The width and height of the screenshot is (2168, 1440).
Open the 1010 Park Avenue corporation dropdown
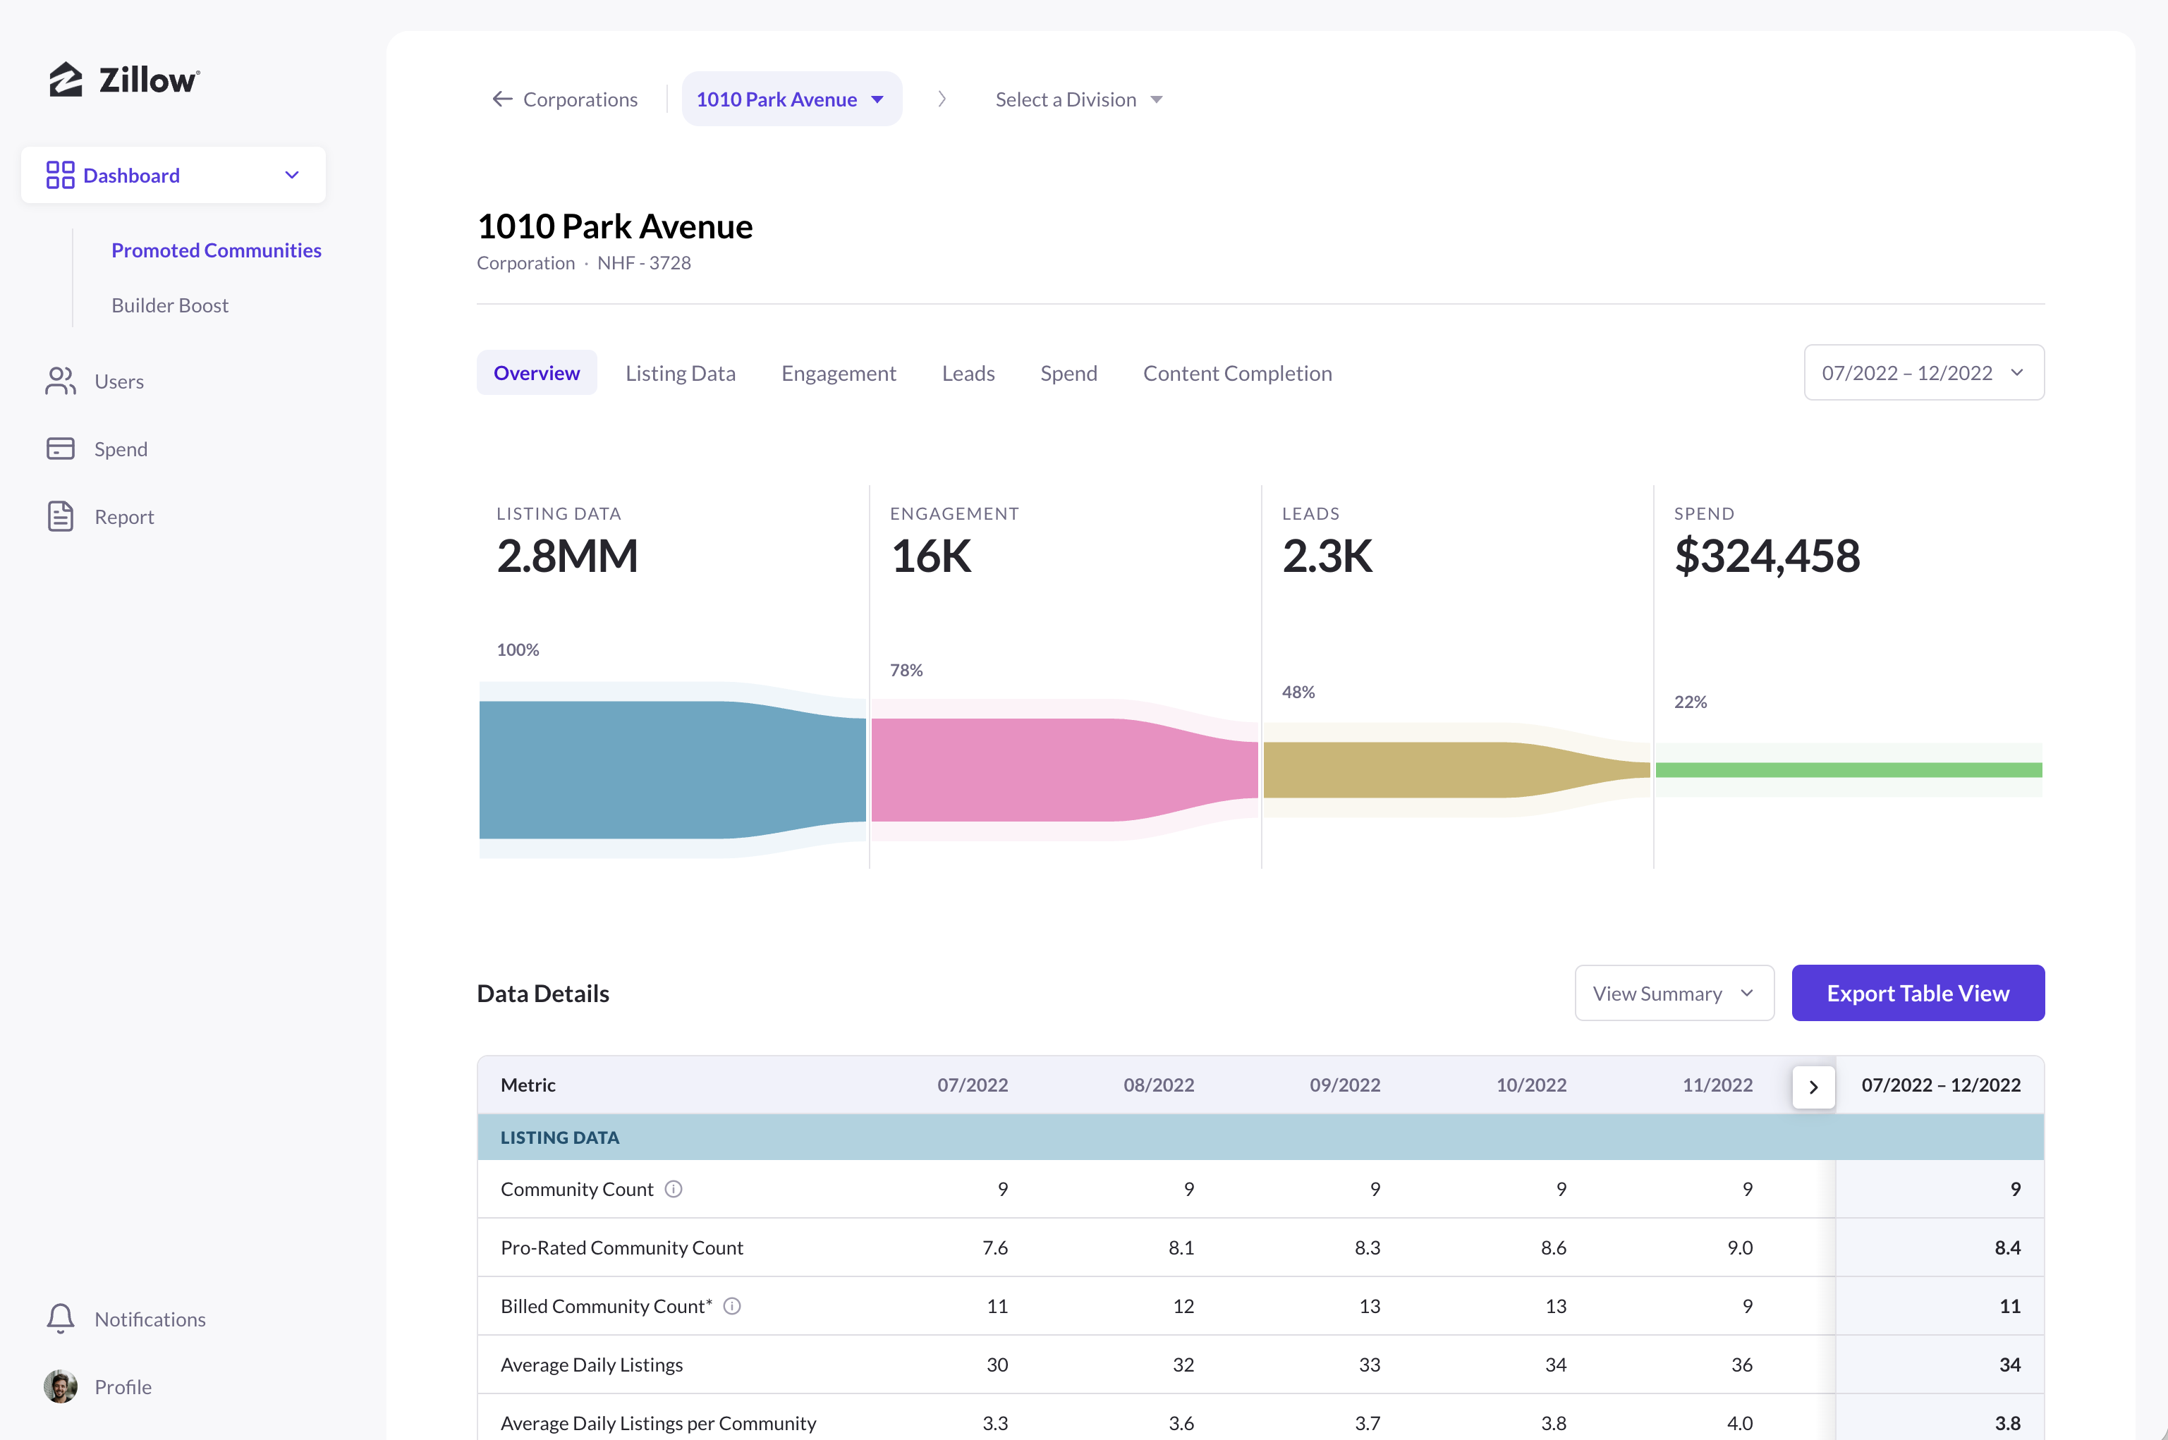point(791,98)
